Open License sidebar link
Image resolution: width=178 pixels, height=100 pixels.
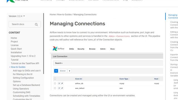pos(15,45)
